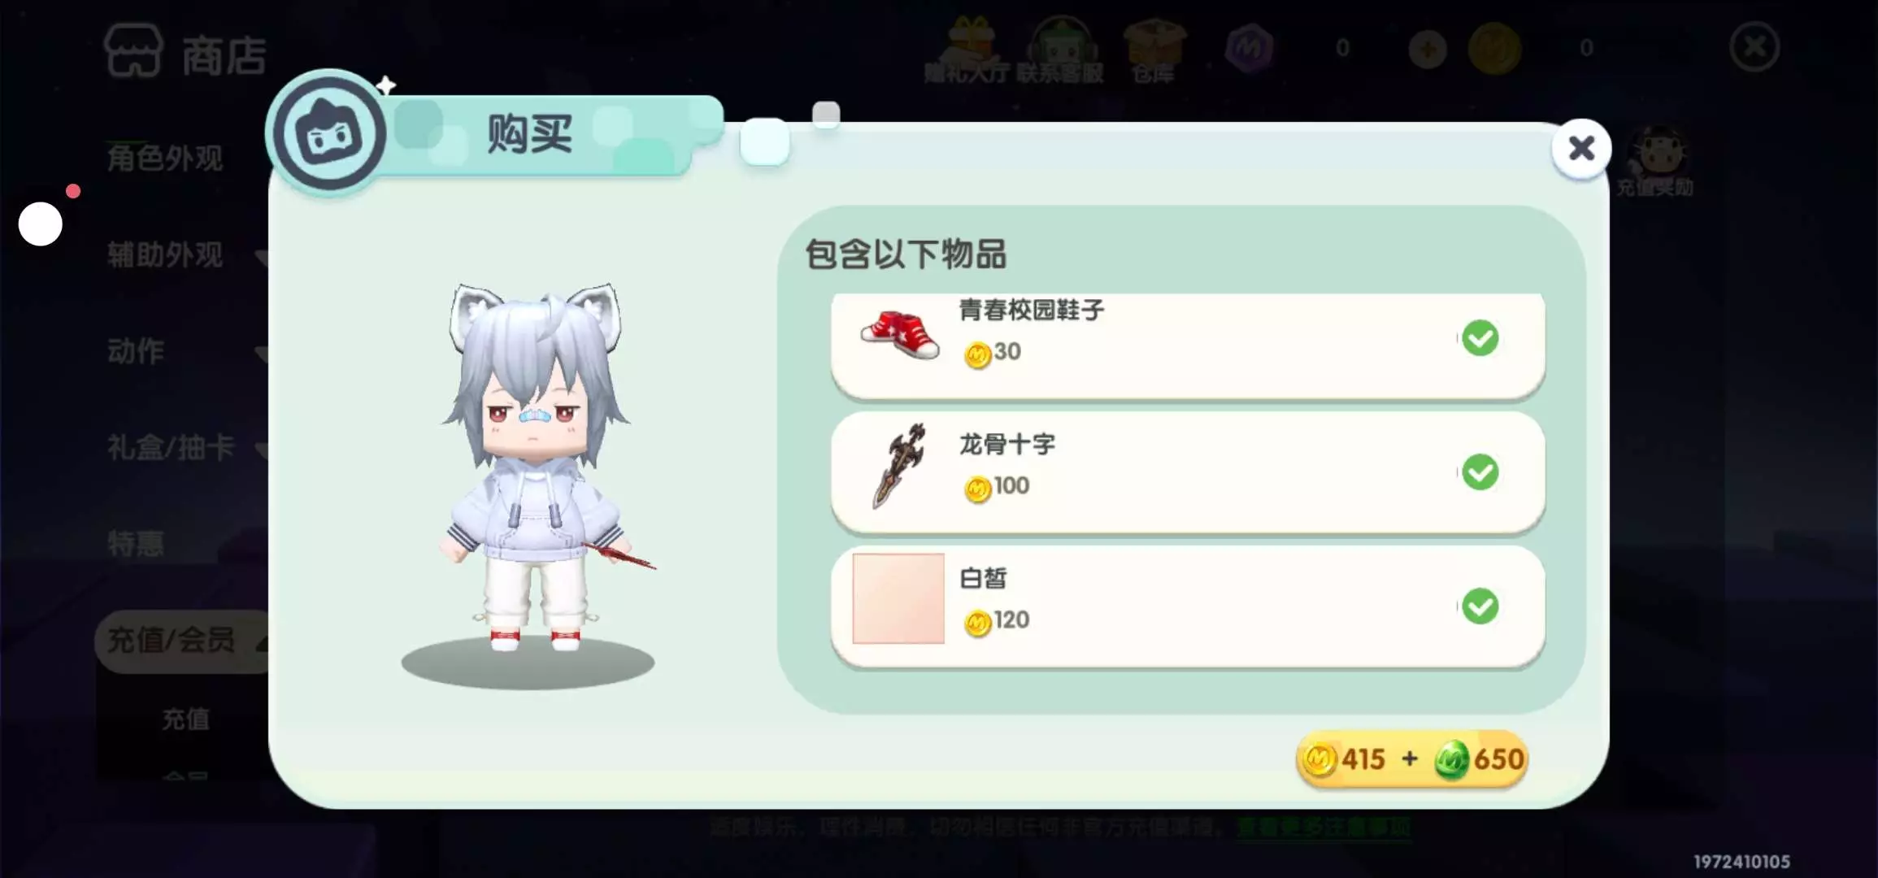Click the 龙骨十字 sword weapon icon
Image resolution: width=1878 pixels, height=878 pixels.
pyautogui.click(x=900, y=465)
